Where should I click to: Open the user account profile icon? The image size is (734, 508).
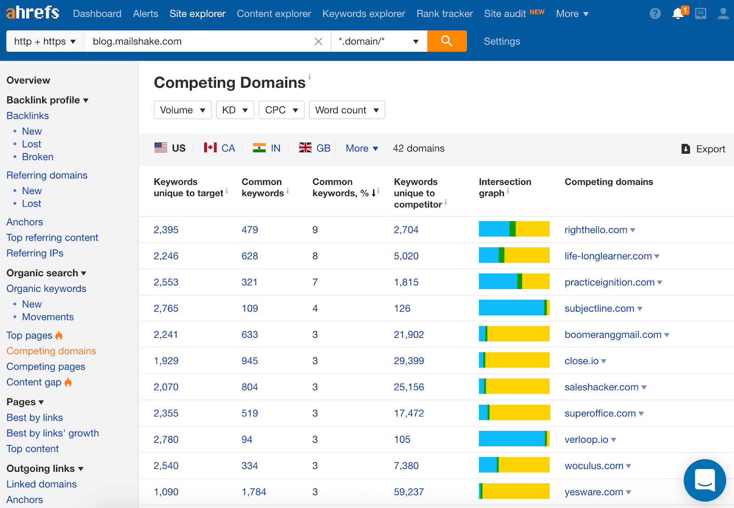[x=723, y=13]
